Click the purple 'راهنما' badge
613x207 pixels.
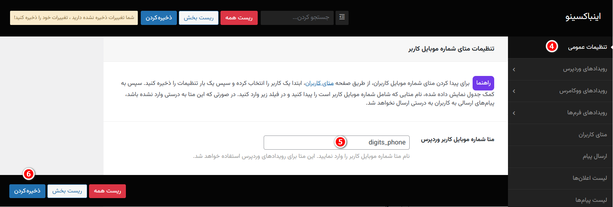(483, 83)
